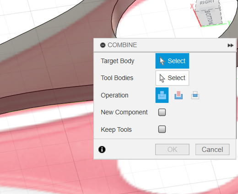Activate the Target Body Select button
This screenshot has height=194, width=238.
(172, 61)
